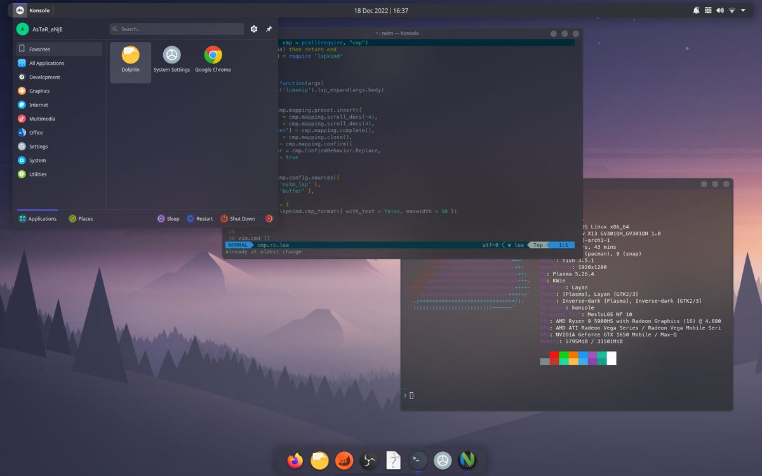Focus the launcher Search field
This screenshot has width=762, height=476.
click(177, 29)
